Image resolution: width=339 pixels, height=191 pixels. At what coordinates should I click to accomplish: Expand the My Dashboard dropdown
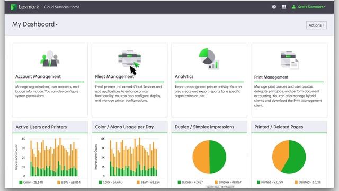[35, 24]
